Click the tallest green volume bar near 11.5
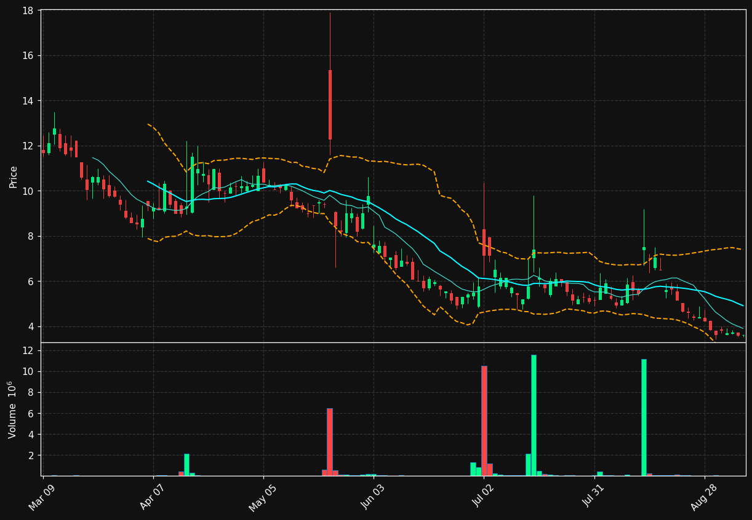This screenshot has width=752, height=520. 534,416
